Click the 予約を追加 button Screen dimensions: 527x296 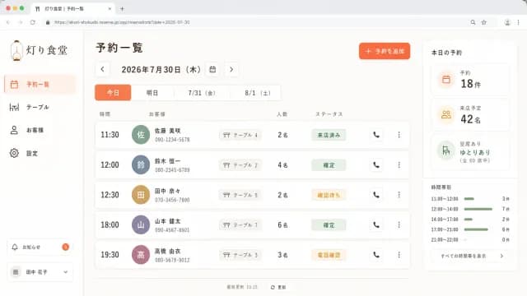tap(385, 51)
